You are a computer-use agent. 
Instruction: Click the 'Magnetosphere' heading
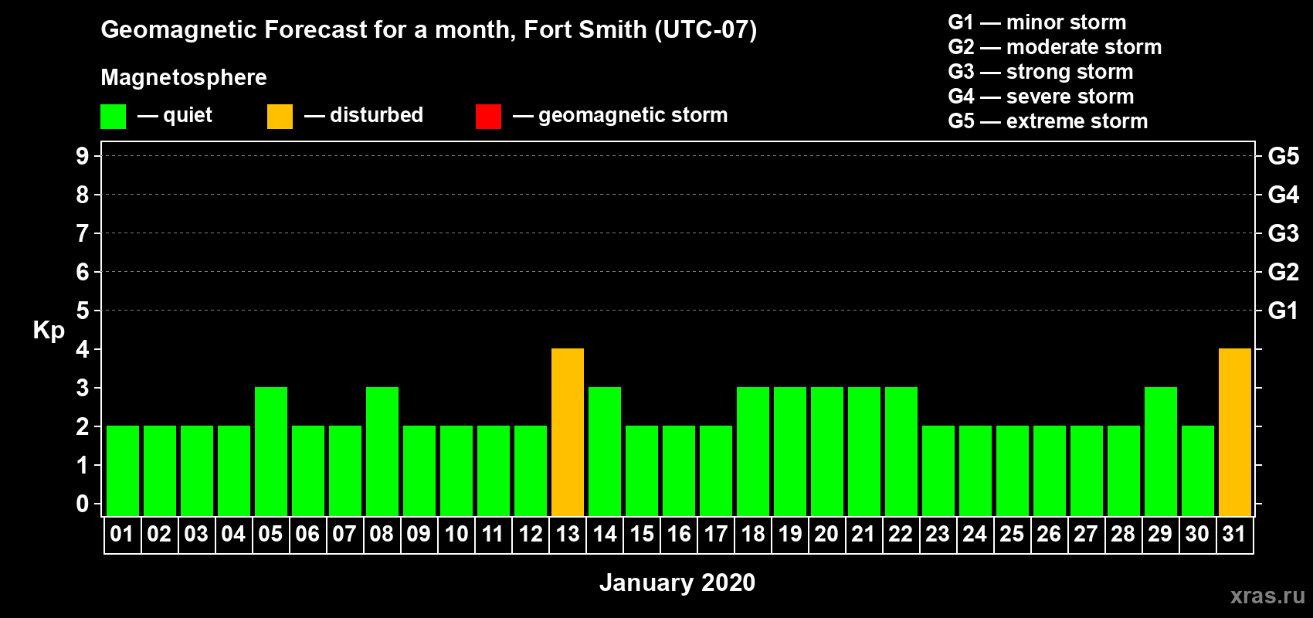tap(184, 77)
